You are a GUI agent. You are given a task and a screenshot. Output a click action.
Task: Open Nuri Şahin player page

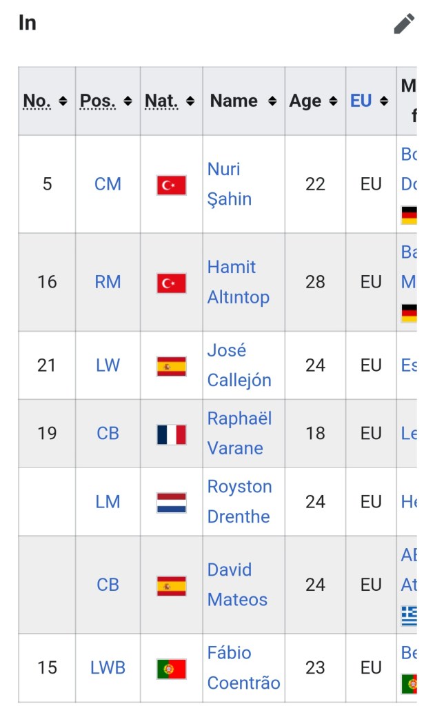[229, 184]
